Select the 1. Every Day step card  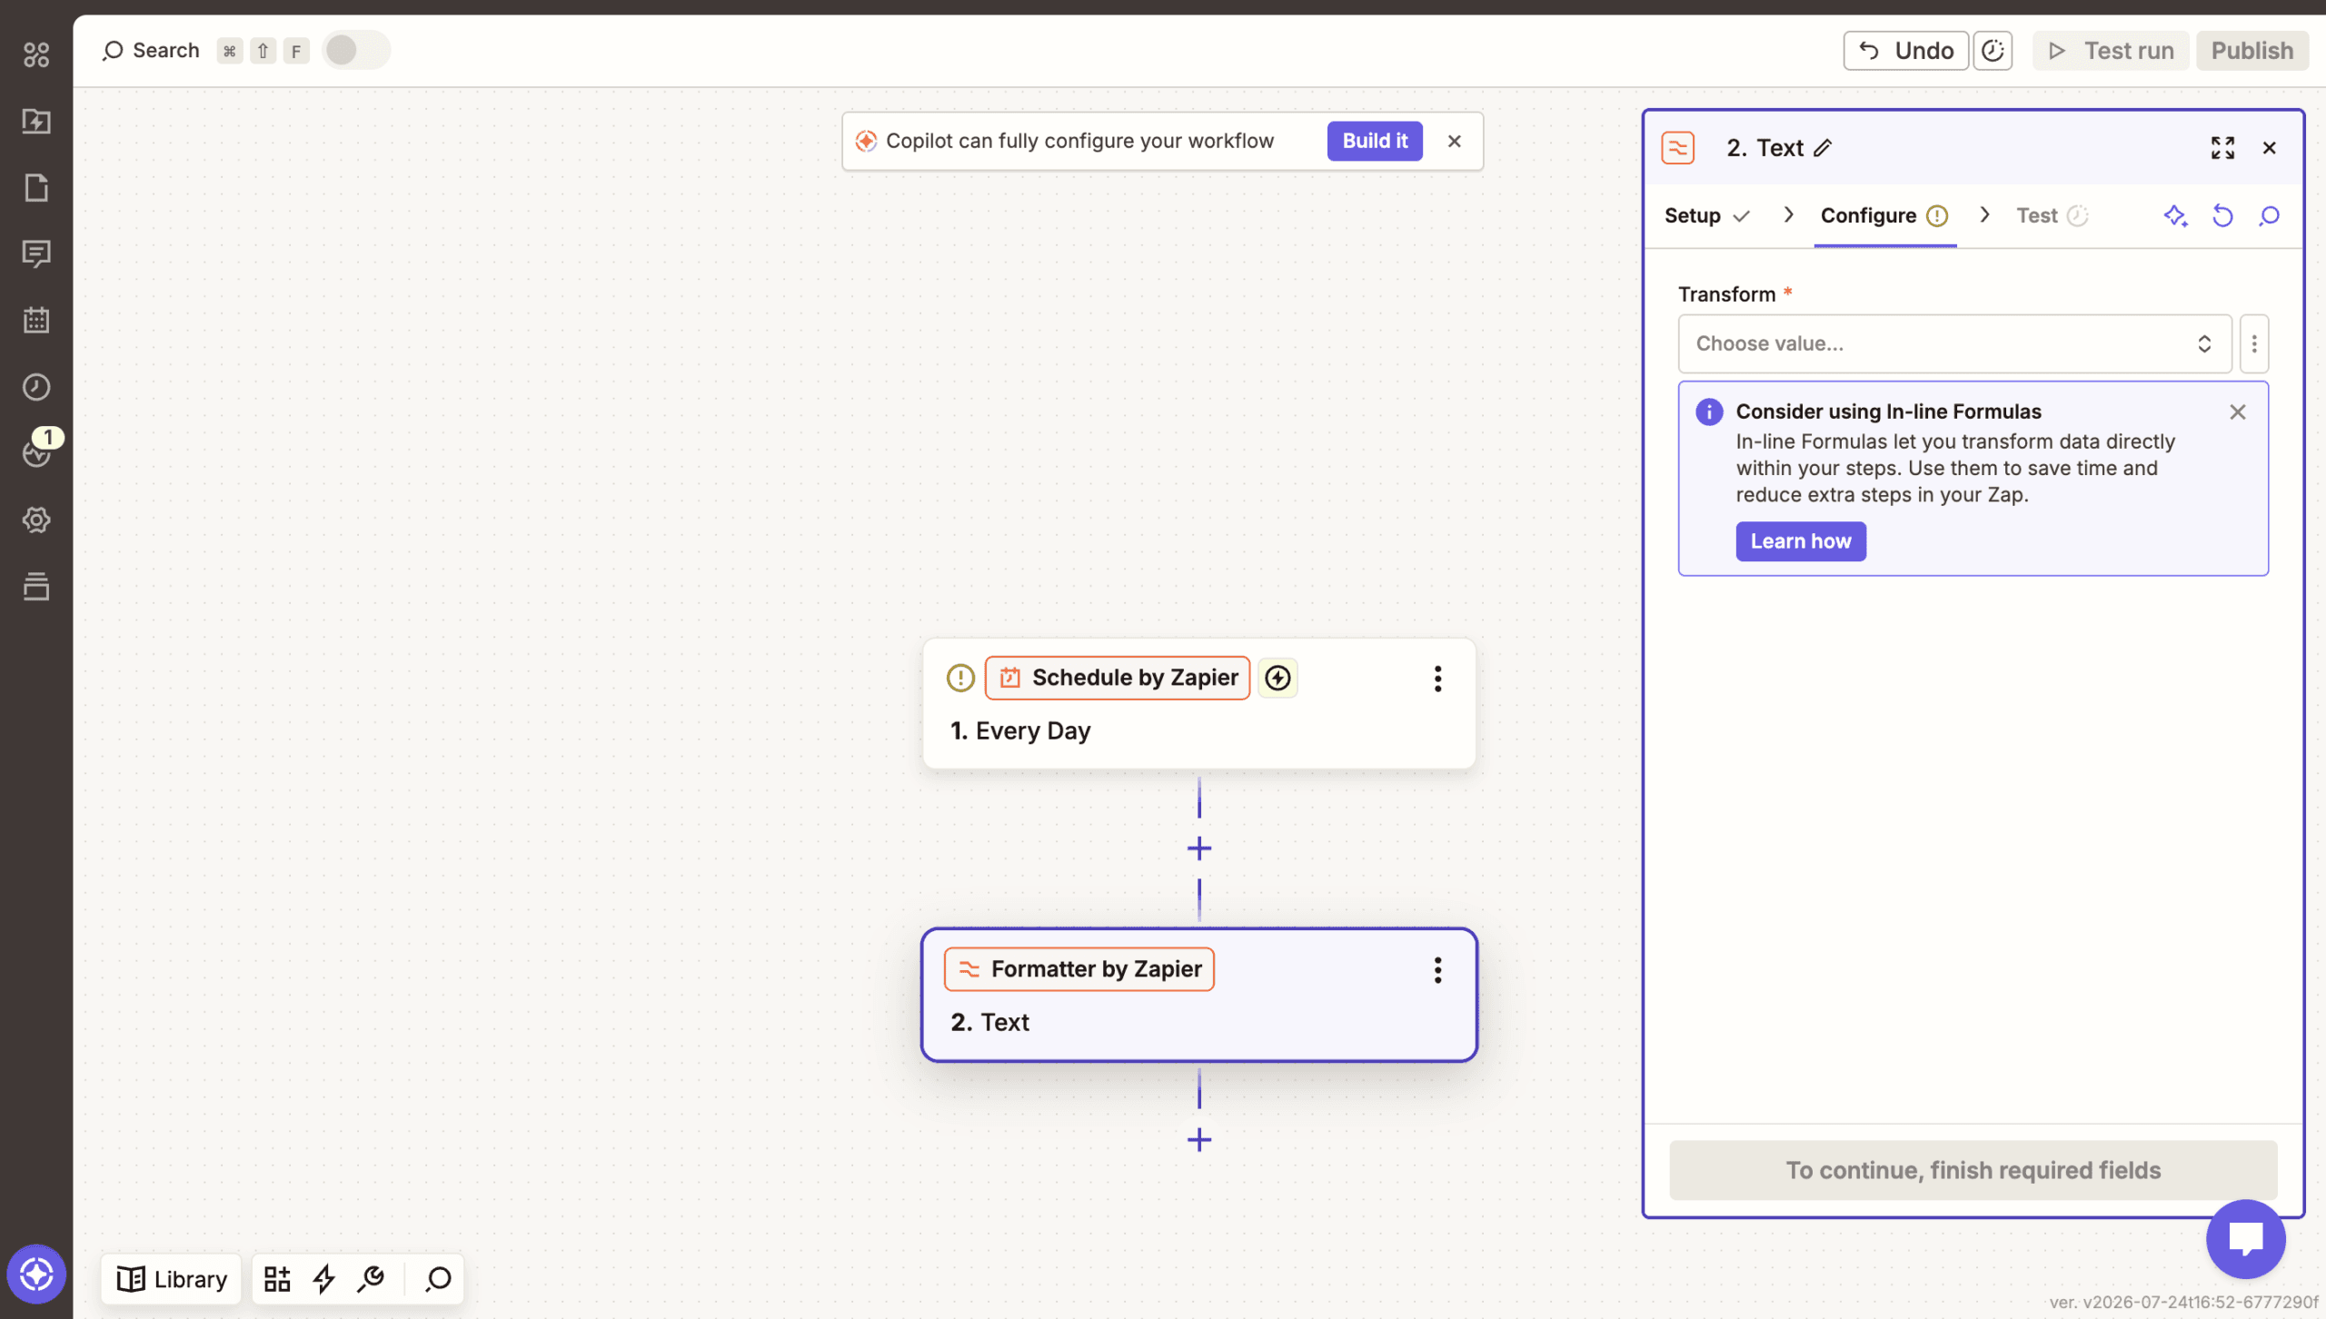pyautogui.click(x=1199, y=704)
